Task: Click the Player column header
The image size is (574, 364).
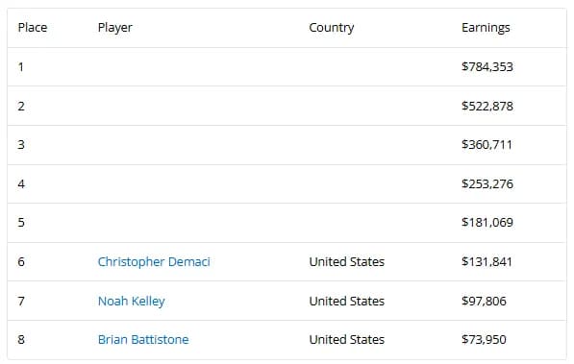Action: (x=115, y=28)
